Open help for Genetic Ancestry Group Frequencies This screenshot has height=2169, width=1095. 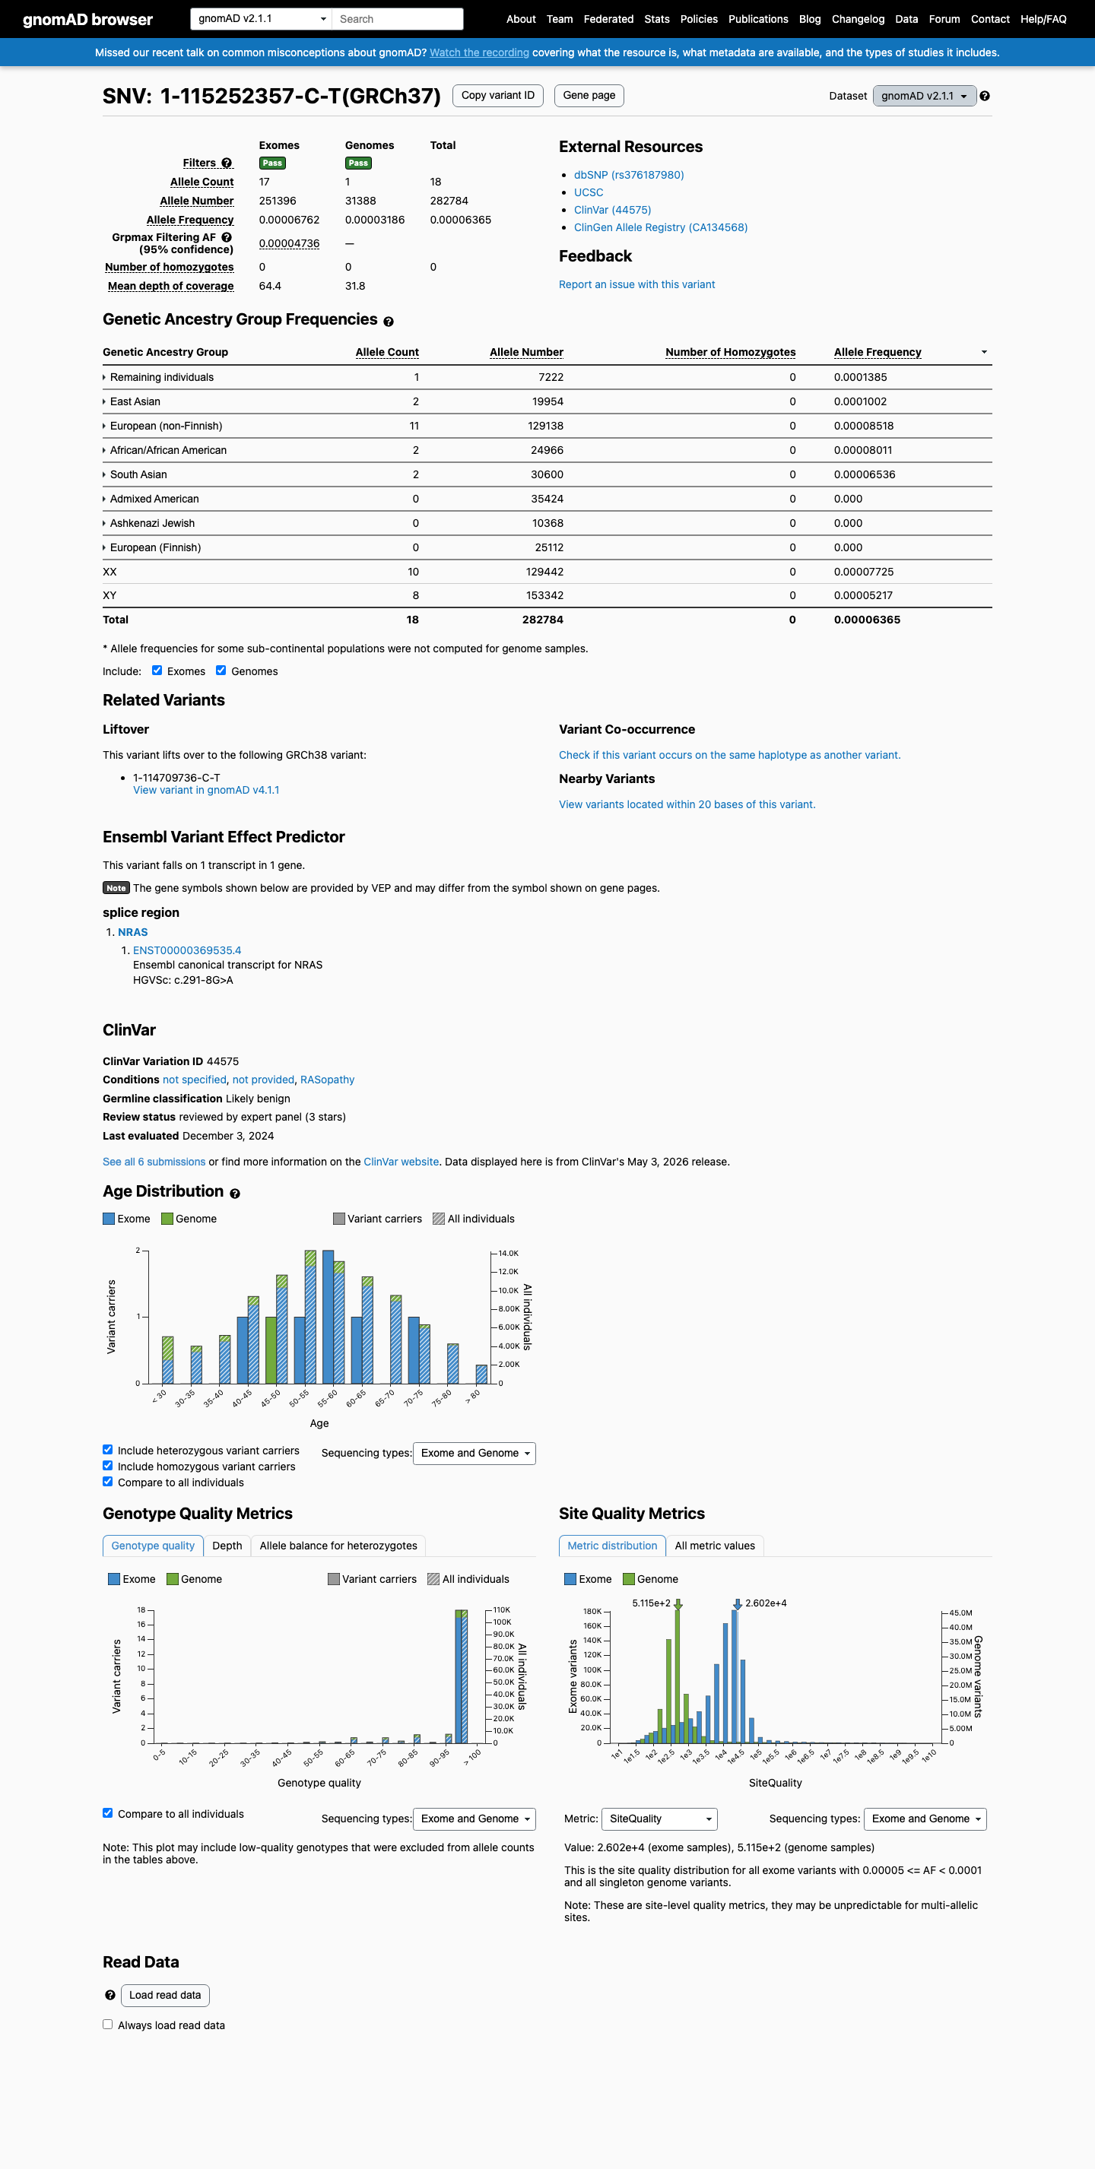(389, 322)
